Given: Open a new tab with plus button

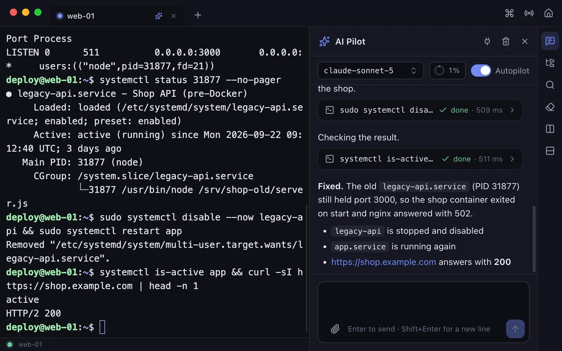Looking at the screenshot, I should [x=198, y=15].
